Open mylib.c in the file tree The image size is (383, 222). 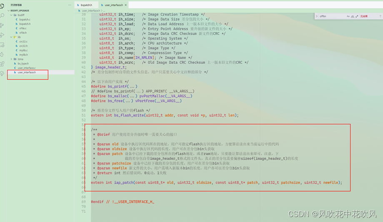coord(23,50)
